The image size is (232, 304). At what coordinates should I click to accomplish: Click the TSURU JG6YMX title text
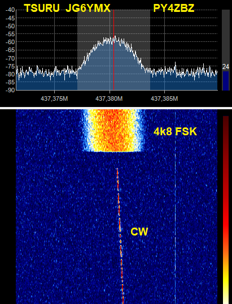point(67,8)
